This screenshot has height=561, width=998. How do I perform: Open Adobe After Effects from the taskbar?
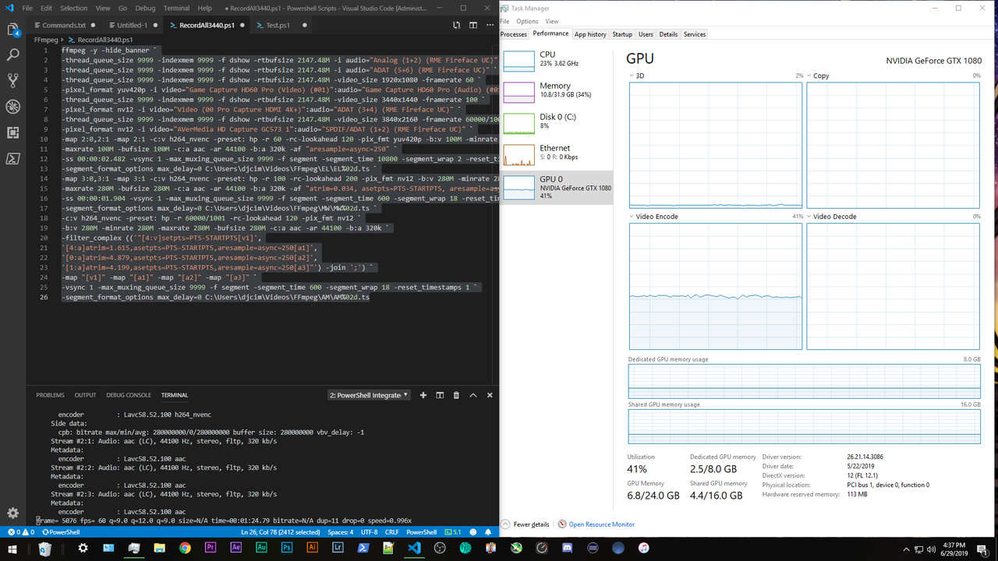click(236, 549)
